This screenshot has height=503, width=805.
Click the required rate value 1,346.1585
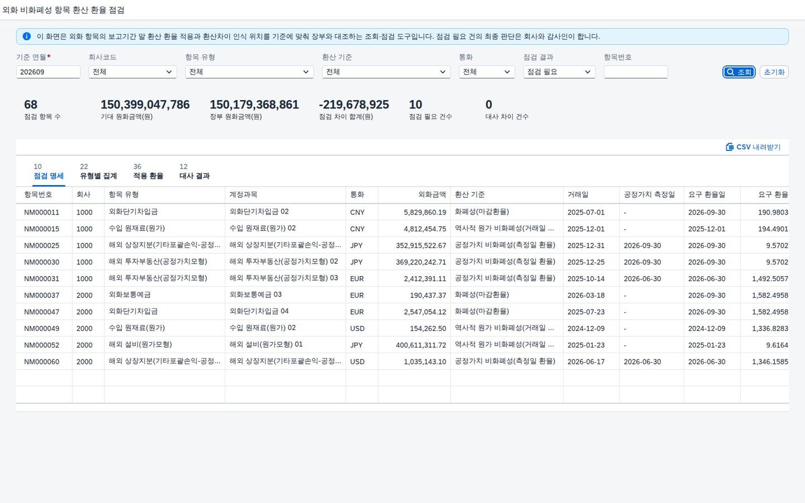point(770,362)
